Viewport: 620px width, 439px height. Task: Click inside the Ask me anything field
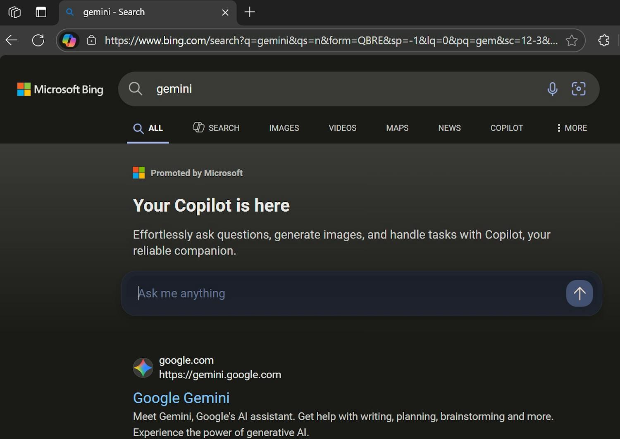click(x=289, y=293)
